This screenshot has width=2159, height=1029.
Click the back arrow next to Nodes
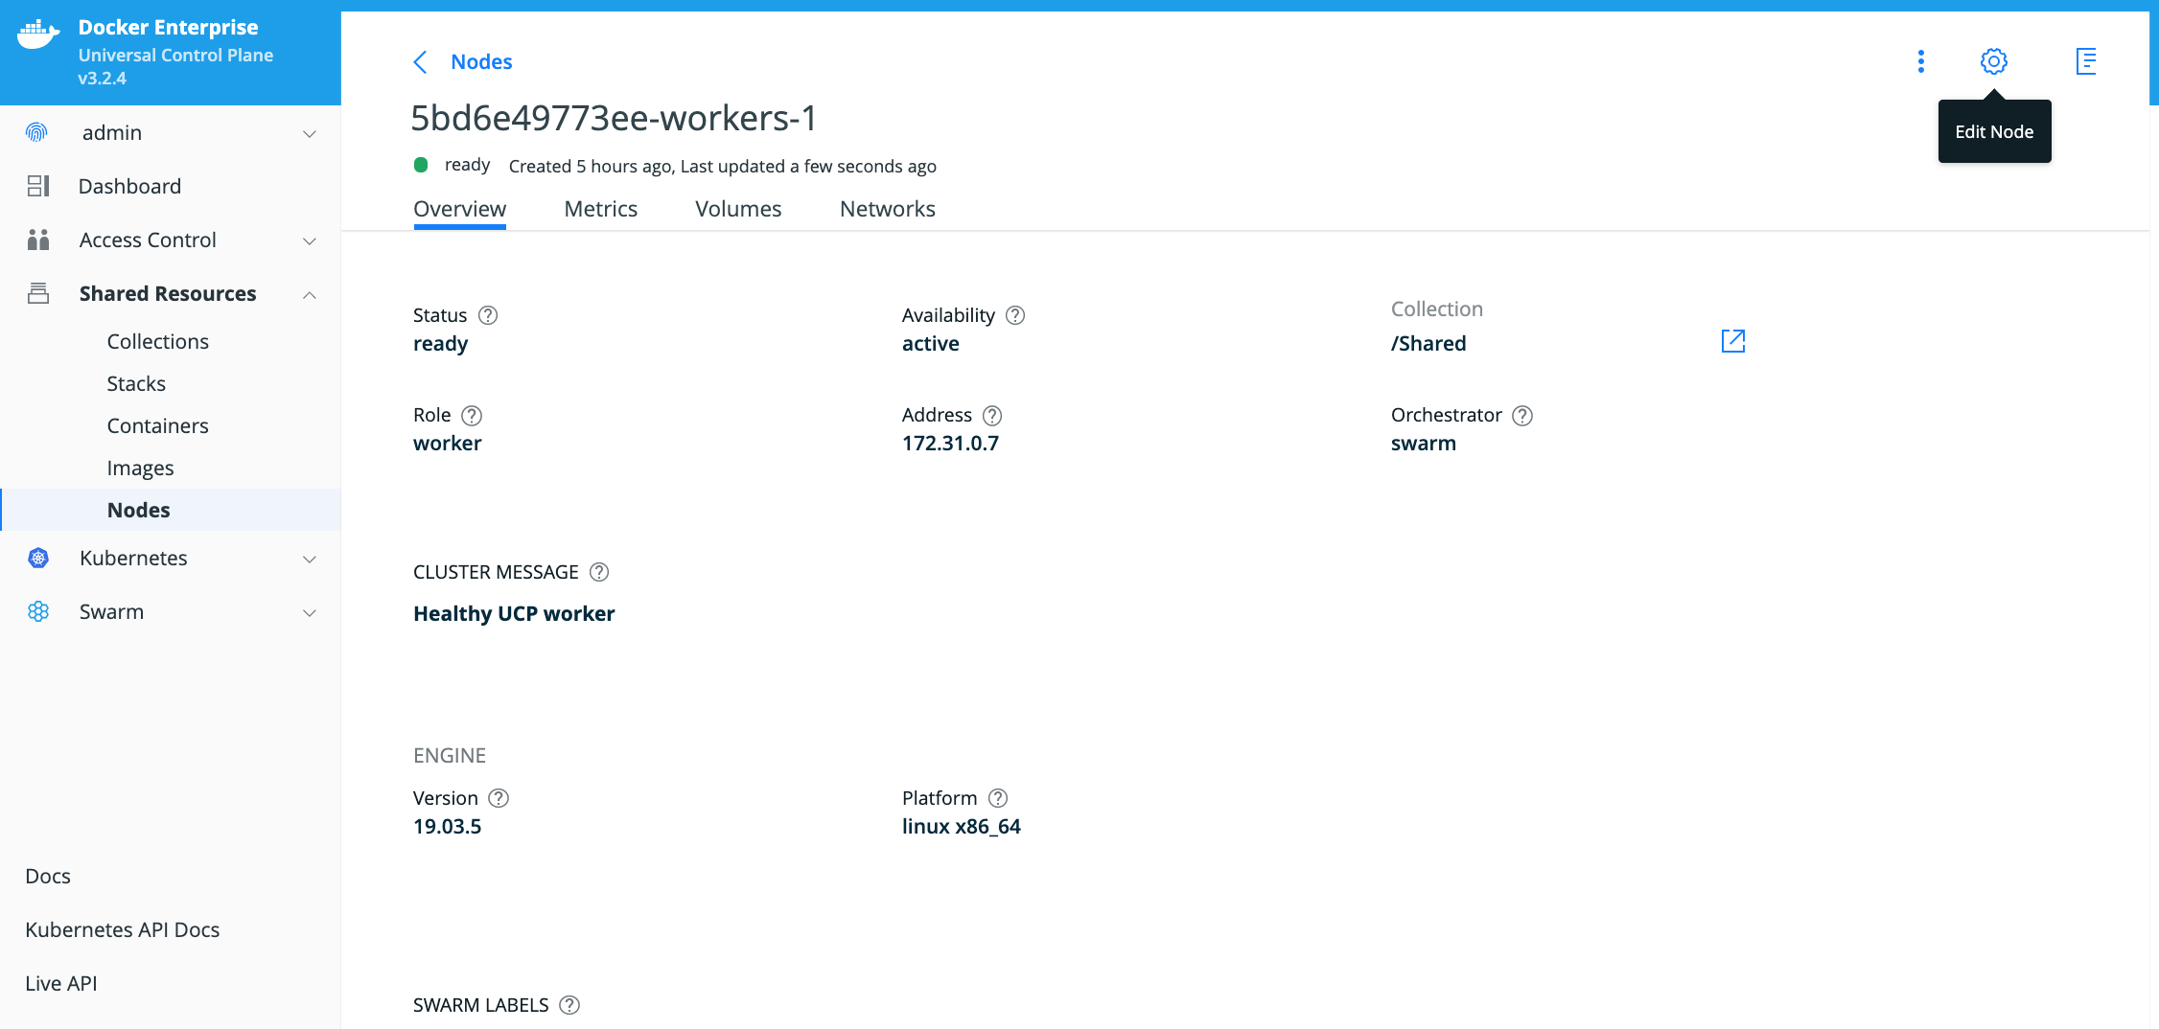420,62
